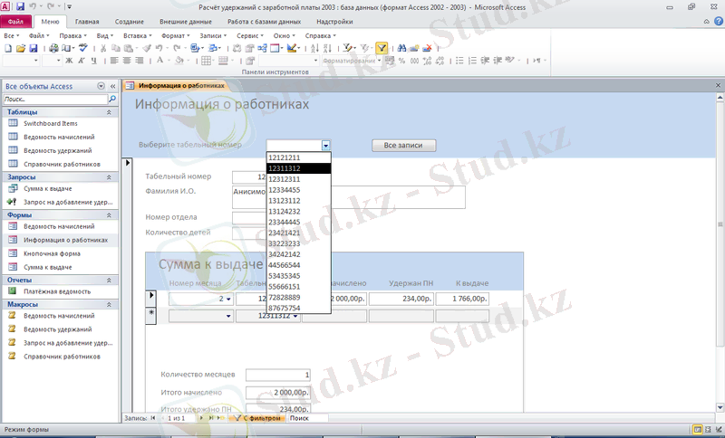Toggle the 'С фильтром' filter indicator
Viewport: 725px width, 438px height.
(256, 419)
